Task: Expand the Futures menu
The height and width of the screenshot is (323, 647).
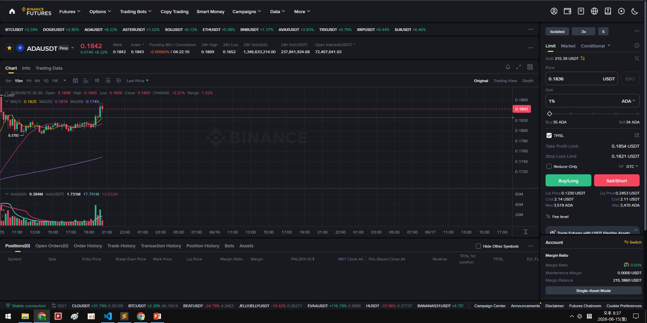Action: (x=70, y=11)
